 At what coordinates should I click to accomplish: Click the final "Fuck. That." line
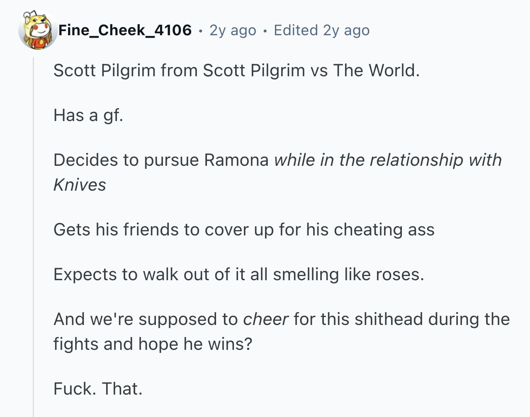tap(98, 389)
